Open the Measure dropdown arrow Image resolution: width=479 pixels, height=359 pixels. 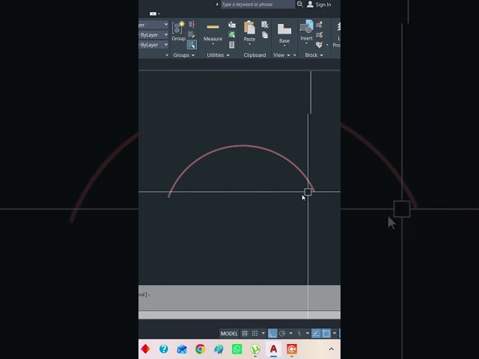(213, 44)
